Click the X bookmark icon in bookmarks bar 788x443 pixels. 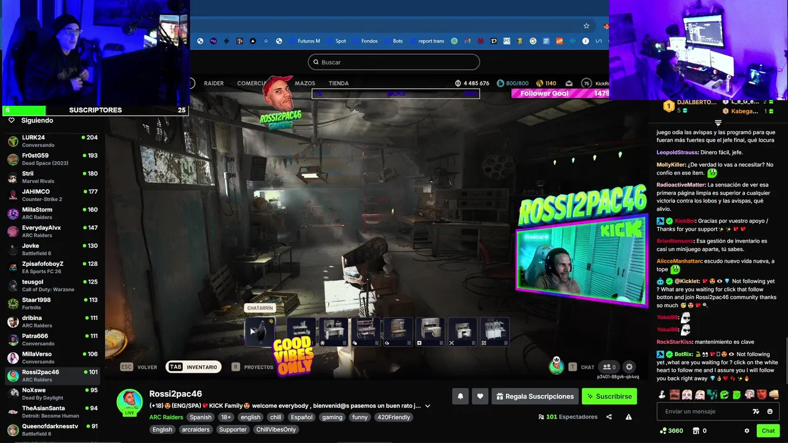[585, 41]
